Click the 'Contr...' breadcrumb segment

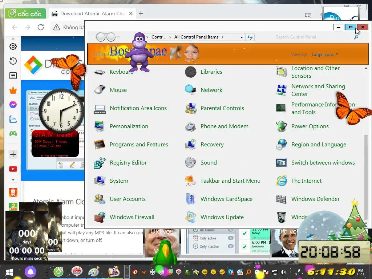coord(158,37)
